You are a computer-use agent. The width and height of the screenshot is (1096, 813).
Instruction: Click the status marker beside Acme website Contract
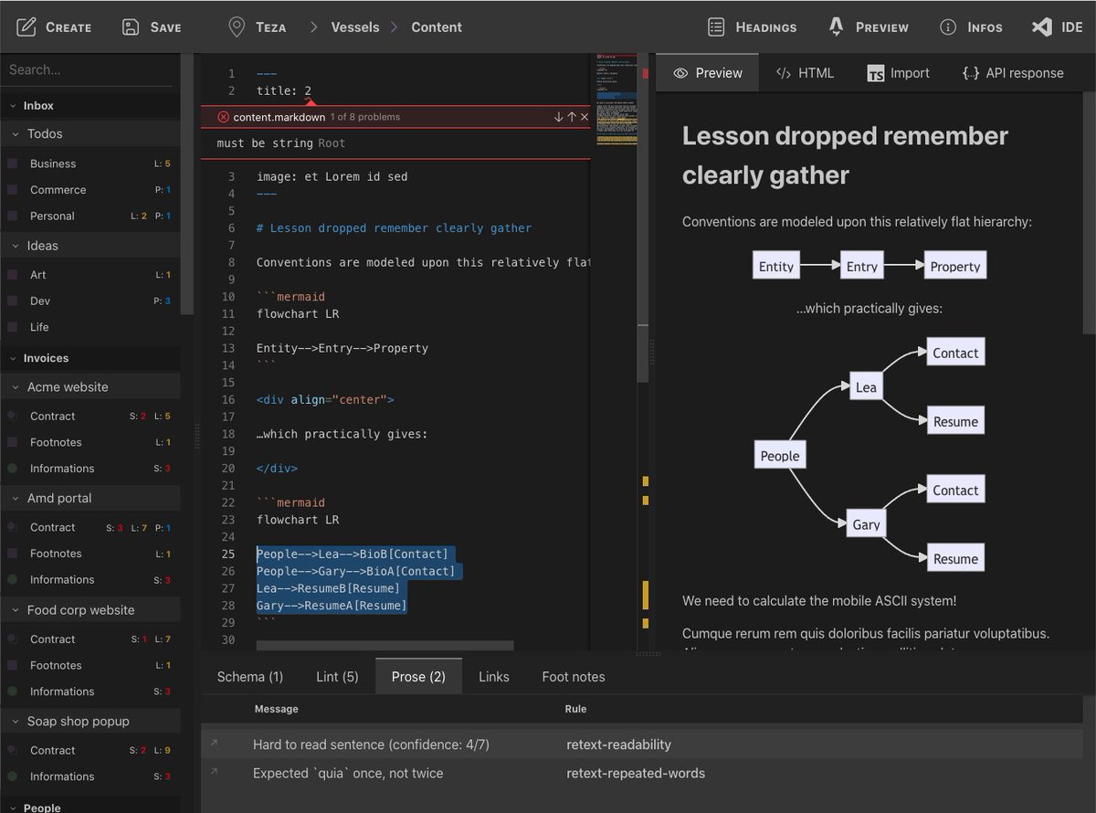click(x=12, y=416)
